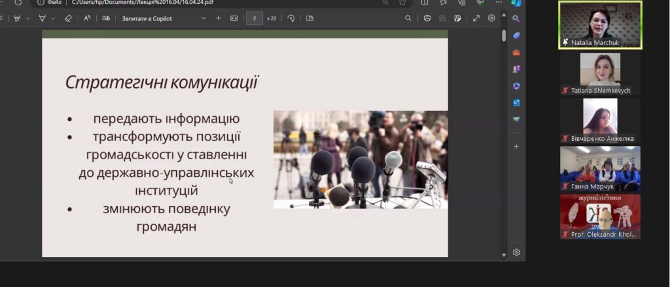This screenshot has height=287, width=670.
Task: Click the plus button in Edge sidebar
Action: click(516, 147)
